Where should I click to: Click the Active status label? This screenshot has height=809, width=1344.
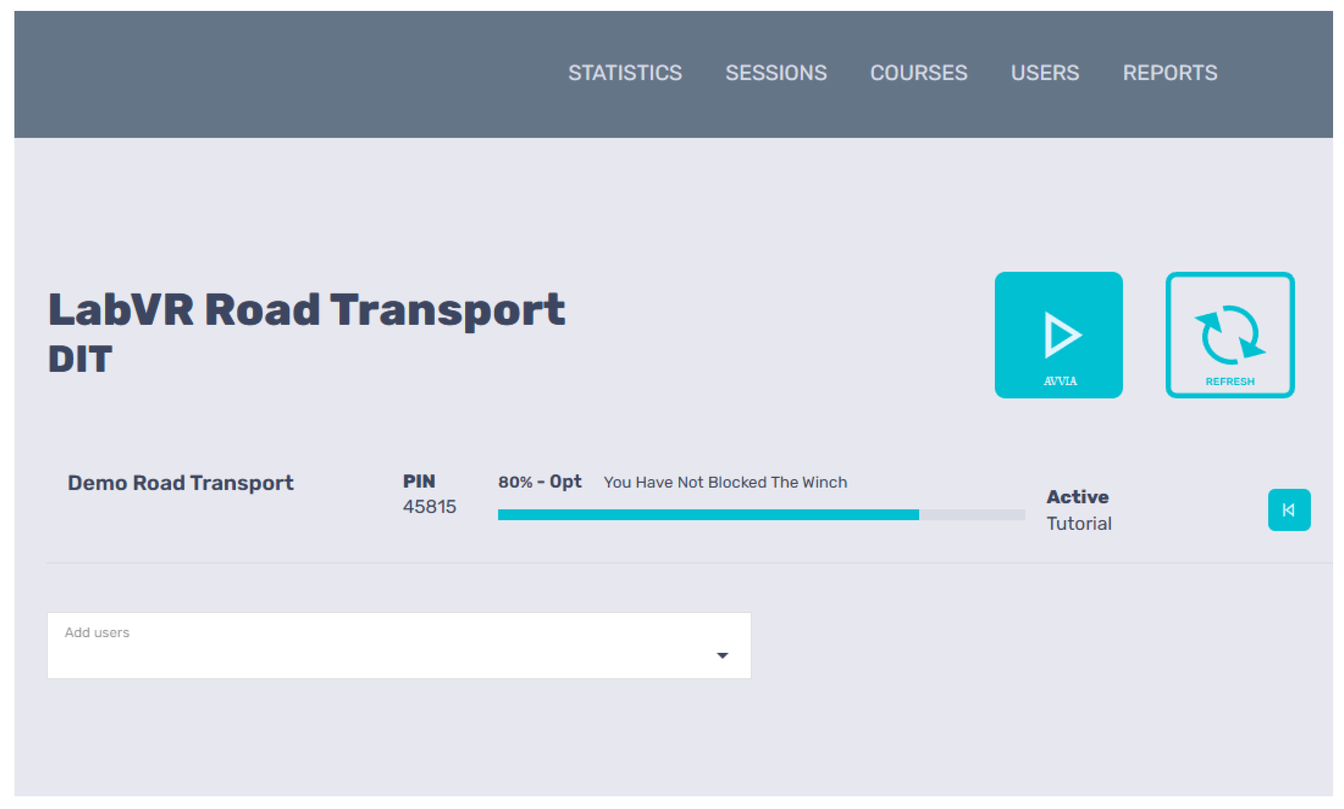pyautogui.click(x=1077, y=497)
